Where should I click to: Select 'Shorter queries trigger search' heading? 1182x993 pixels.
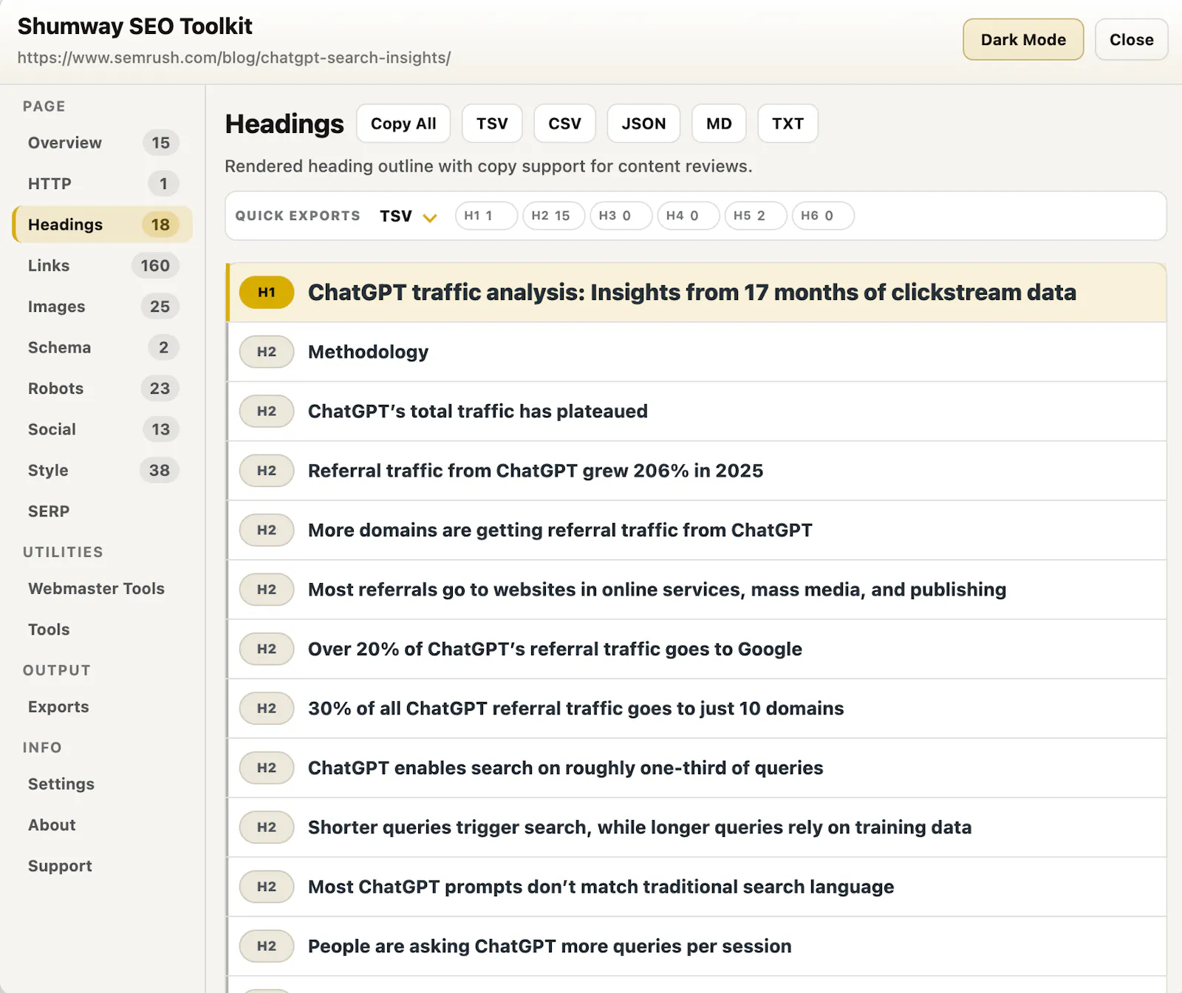tap(640, 827)
